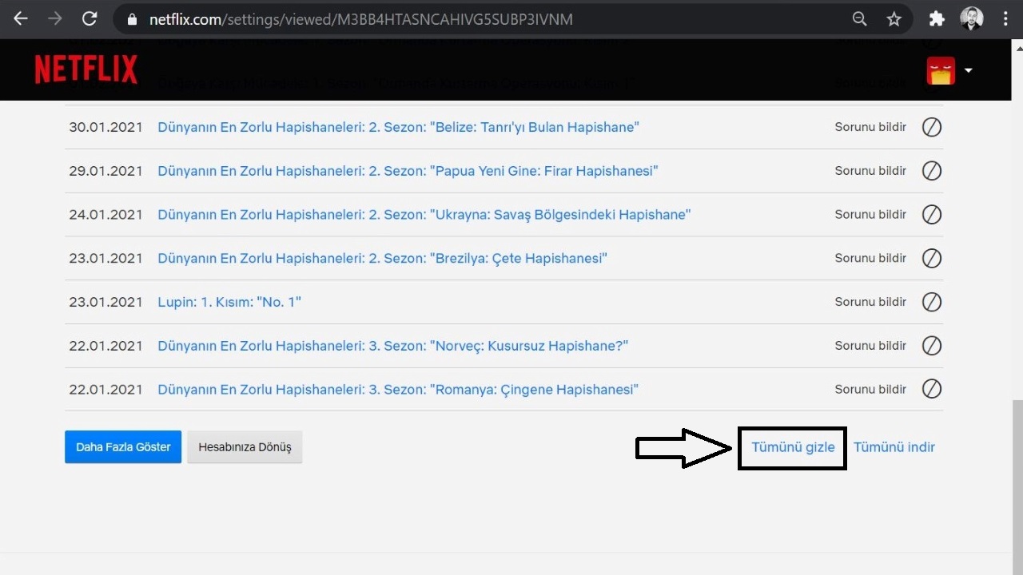Viewport: 1023px width, 575px height.
Task: Open the Romanya: Çingene Hapishanesi title
Action: (x=398, y=389)
